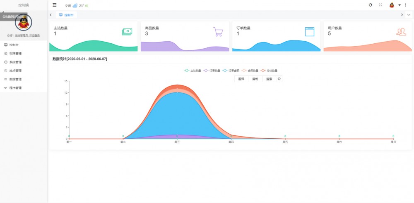Click the users icon on 用户数量 card
The height and width of the screenshot is (203, 414).
401,32
